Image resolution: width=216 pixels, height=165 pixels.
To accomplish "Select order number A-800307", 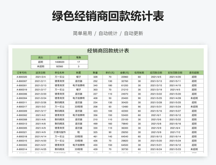I will point(22,81).
